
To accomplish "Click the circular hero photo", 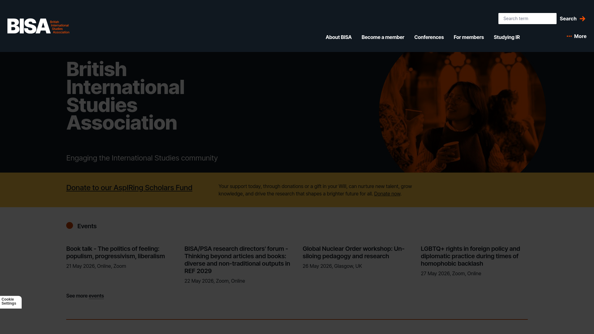I will (x=463, y=112).
